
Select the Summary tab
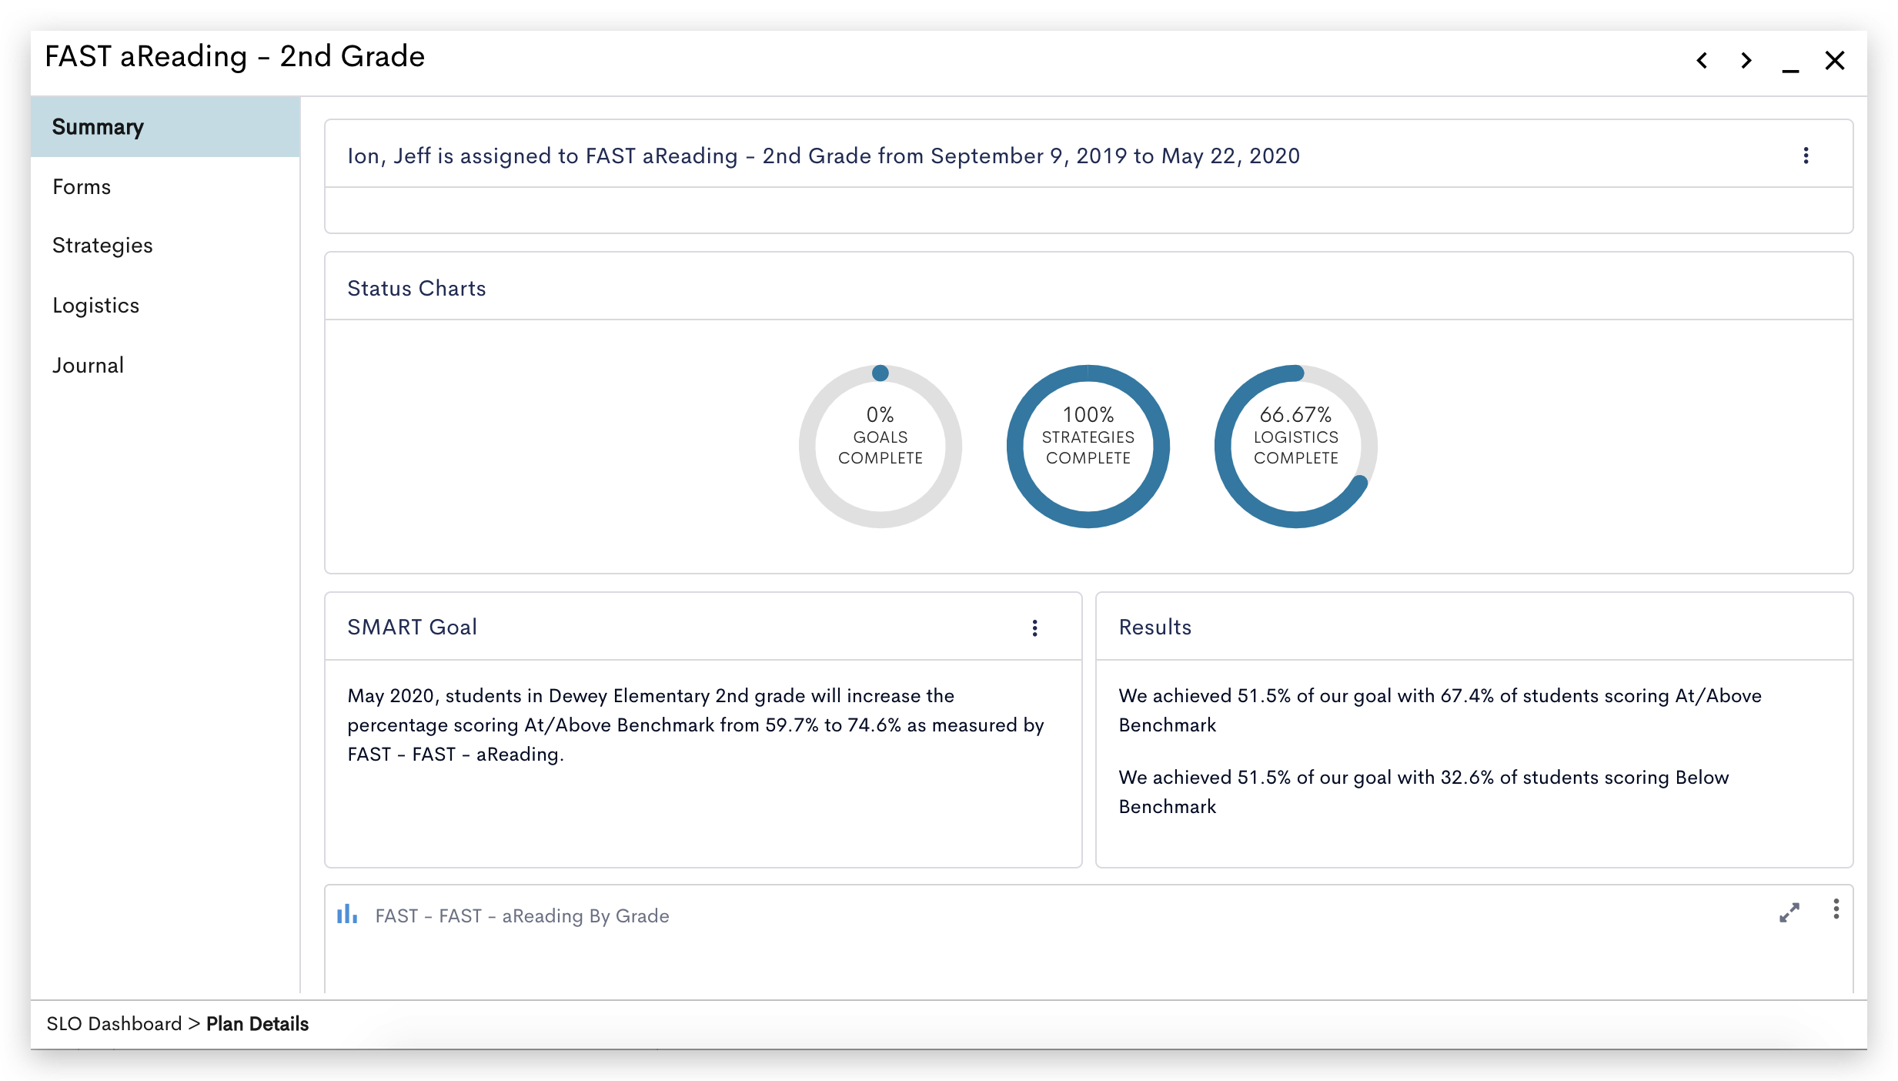(98, 127)
